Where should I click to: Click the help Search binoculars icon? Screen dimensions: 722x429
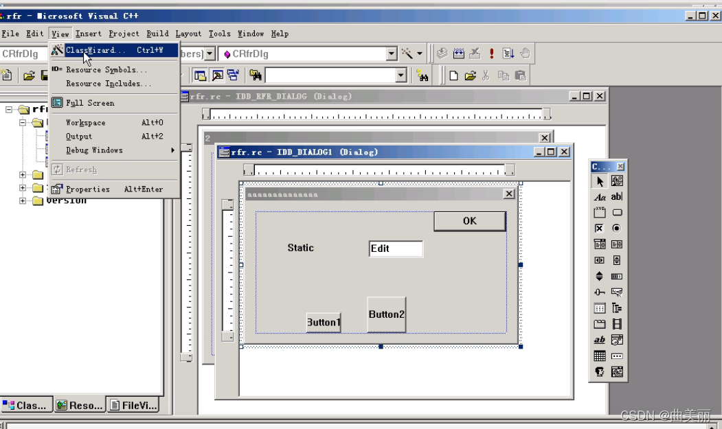click(x=422, y=75)
